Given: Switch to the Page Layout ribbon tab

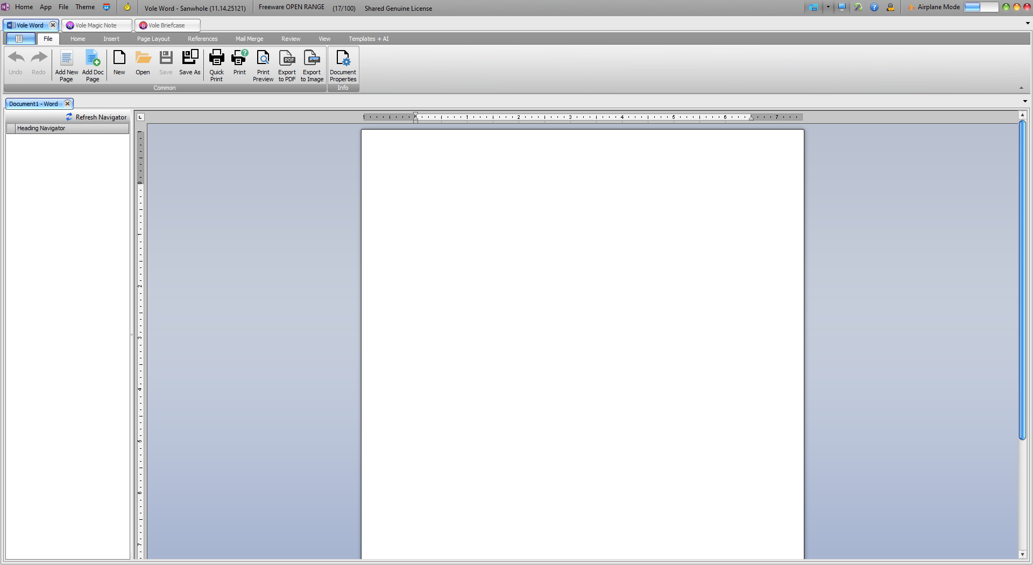Looking at the screenshot, I should 153,39.
